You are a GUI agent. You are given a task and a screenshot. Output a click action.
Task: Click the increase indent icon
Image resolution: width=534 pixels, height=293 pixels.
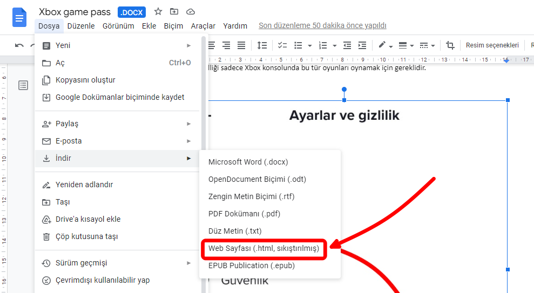click(x=361, y=45)
